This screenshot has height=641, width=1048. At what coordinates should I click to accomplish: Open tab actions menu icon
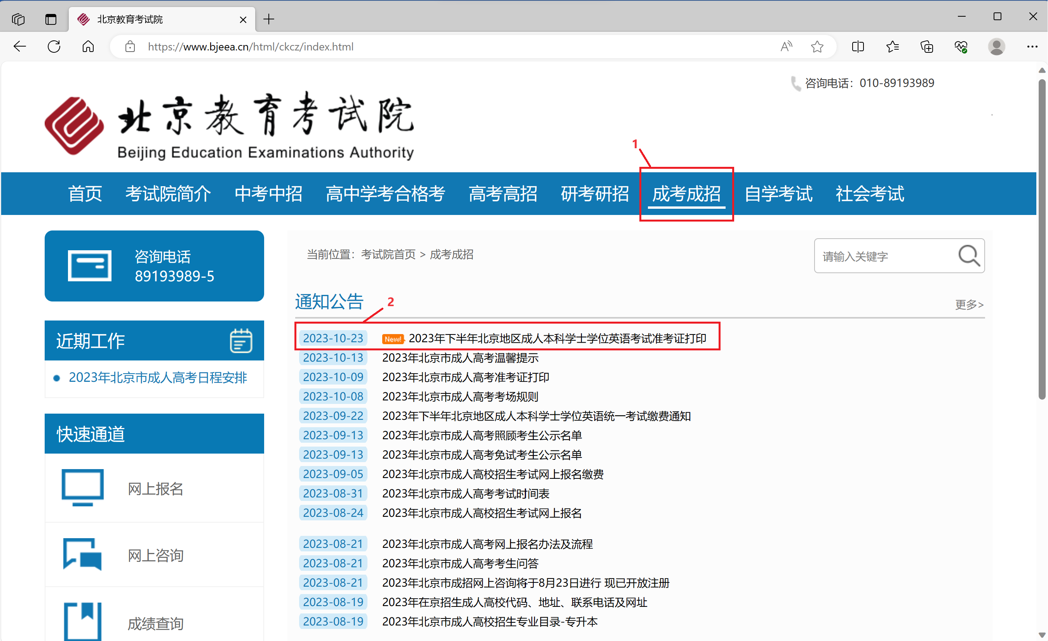coord(50,19)
